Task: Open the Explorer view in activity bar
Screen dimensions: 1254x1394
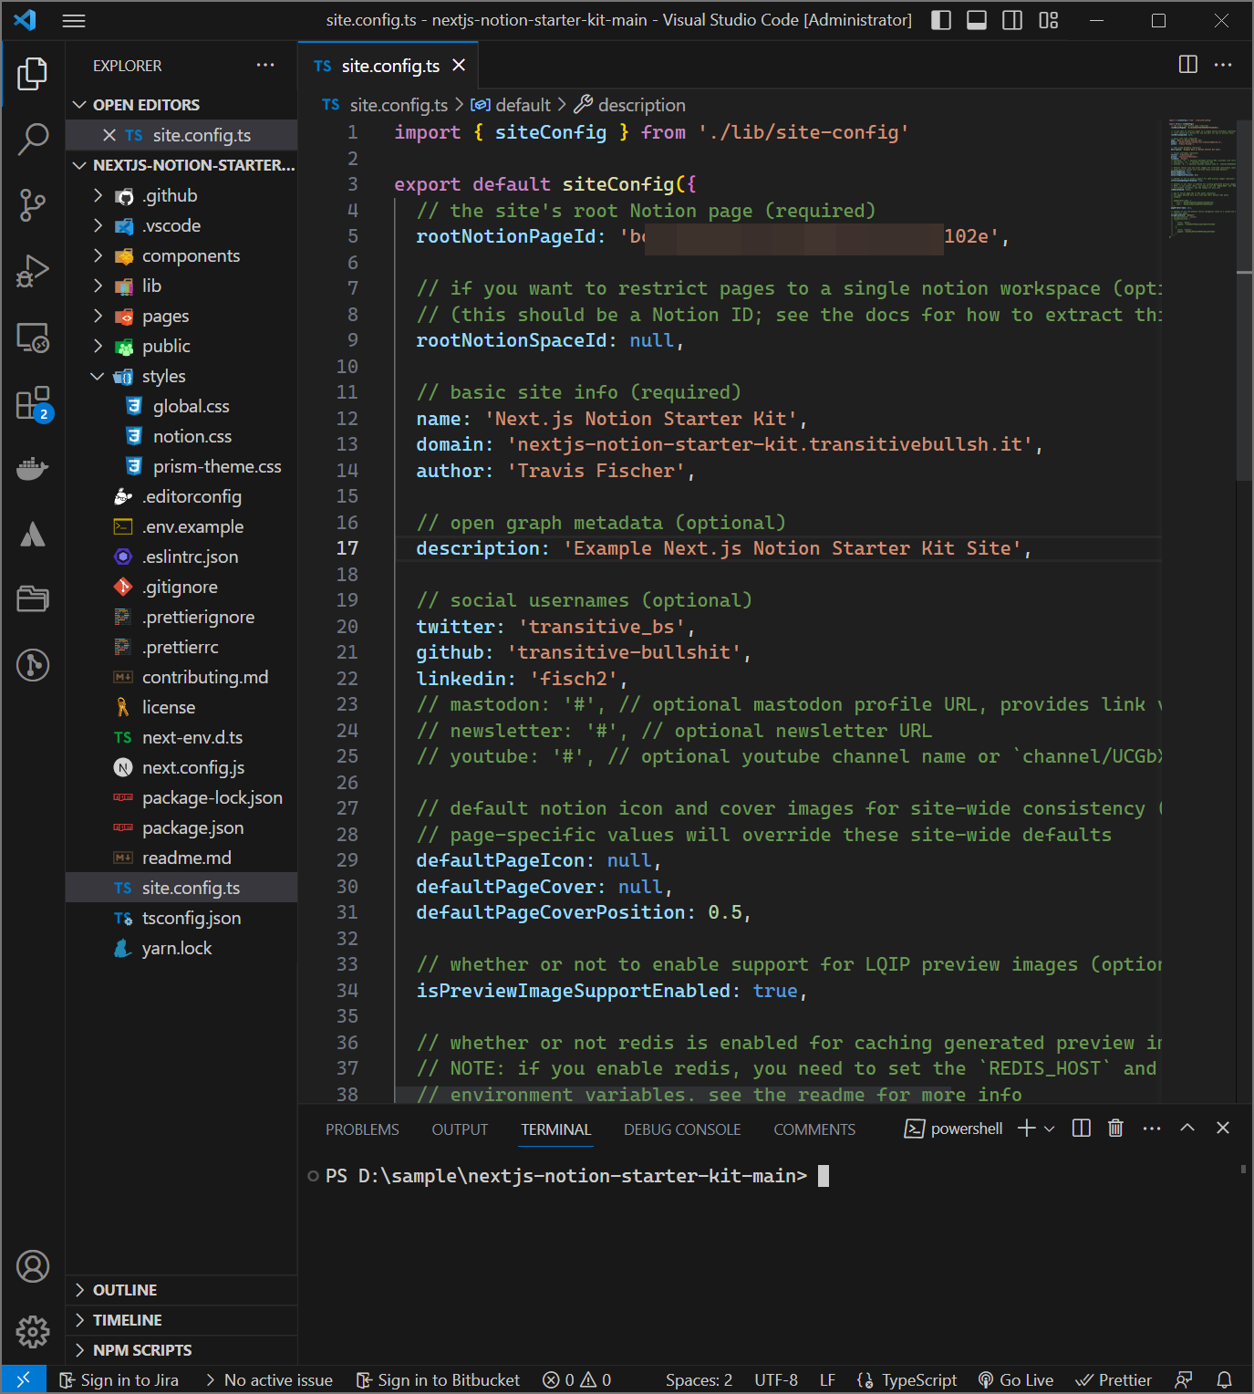Action: pos(33,74)
